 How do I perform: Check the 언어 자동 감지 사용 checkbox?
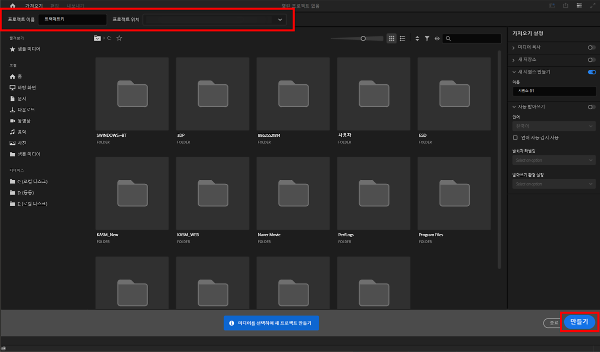515,137
